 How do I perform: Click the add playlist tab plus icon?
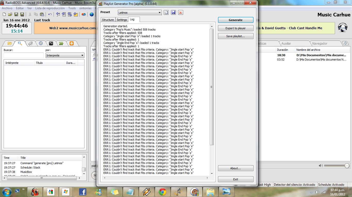point(346,43)
